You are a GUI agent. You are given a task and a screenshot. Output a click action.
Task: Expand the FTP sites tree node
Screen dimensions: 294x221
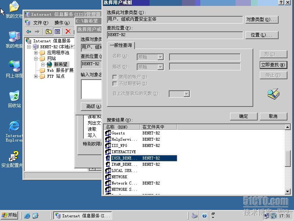tap(36, 76)
